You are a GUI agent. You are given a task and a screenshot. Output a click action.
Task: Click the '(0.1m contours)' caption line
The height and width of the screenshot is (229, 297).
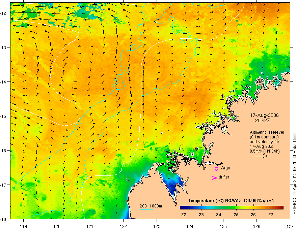tap(264, 137)
